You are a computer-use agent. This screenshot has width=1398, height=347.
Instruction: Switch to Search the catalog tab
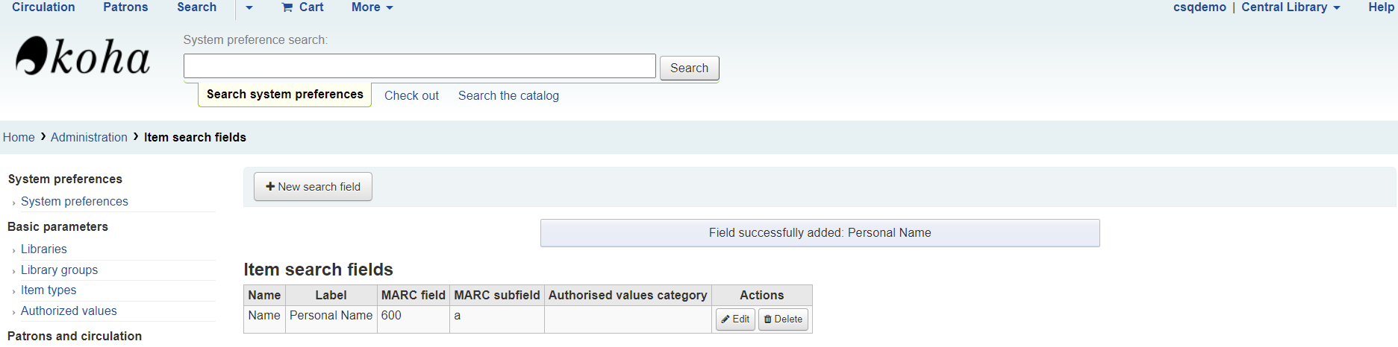tap(508, 95)
